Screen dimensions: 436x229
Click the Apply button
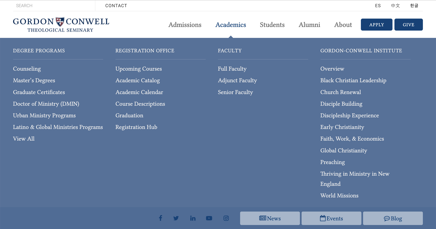(x=377, y=25)
